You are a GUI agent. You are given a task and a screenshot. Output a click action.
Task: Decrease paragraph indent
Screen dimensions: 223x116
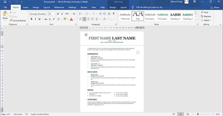click(100, 14)
